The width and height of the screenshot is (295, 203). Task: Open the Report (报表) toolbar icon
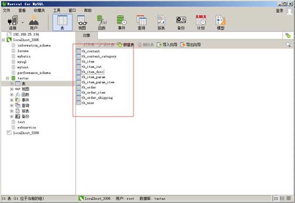coord(161,23)
